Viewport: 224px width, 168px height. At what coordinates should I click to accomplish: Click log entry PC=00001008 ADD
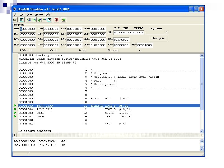(40, 141)
